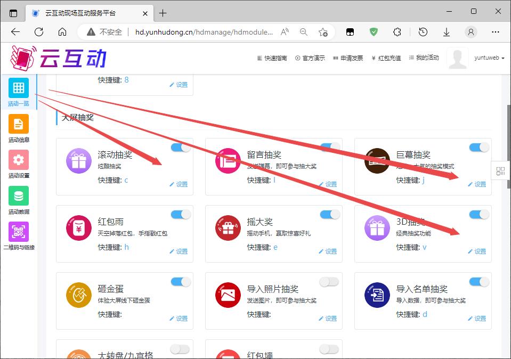511x359 pixels.
Task: Click the 滚动抽奖 gift icon
Action: 79,161
